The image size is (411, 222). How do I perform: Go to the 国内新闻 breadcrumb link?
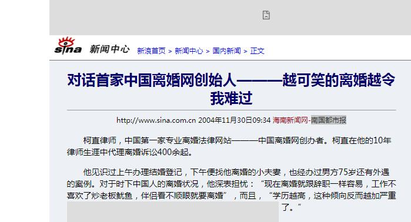coord(226,51)
